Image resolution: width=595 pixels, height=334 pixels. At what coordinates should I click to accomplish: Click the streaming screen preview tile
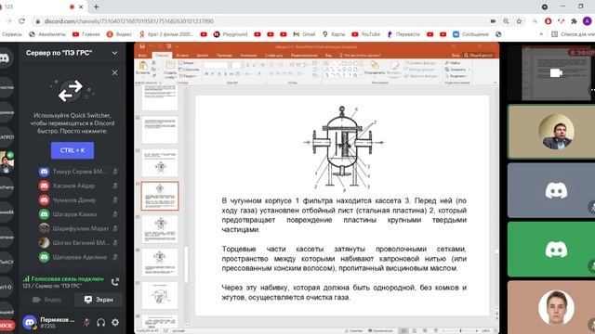coord(556,73)
